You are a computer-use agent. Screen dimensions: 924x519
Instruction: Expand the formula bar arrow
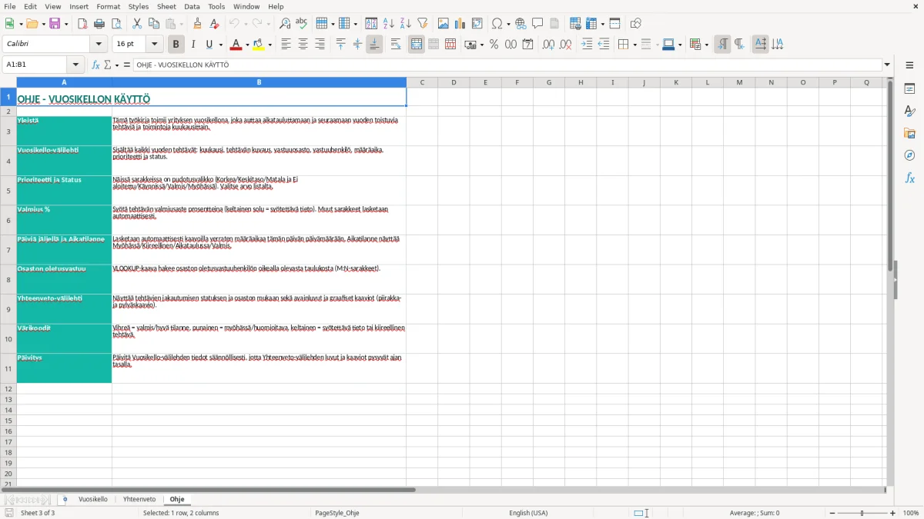click(x=887, y=65)
